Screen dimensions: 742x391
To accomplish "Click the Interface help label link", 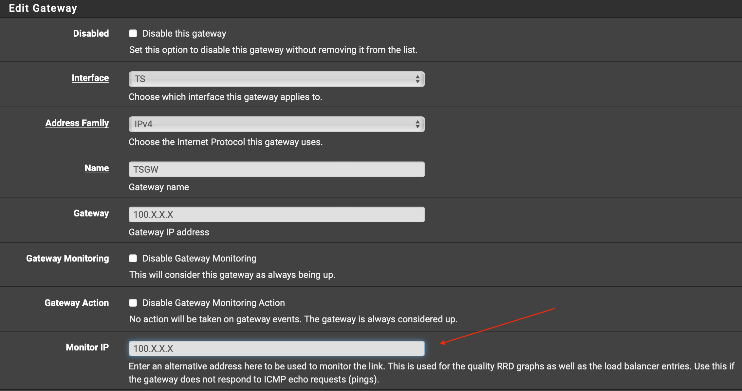I will [x=90, y=78].
